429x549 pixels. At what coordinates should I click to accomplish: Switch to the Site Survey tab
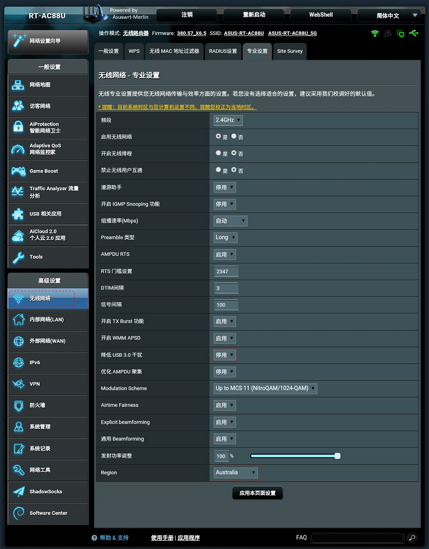coord(290,51)
